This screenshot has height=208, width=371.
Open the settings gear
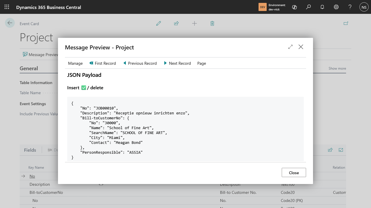(336, 7)
